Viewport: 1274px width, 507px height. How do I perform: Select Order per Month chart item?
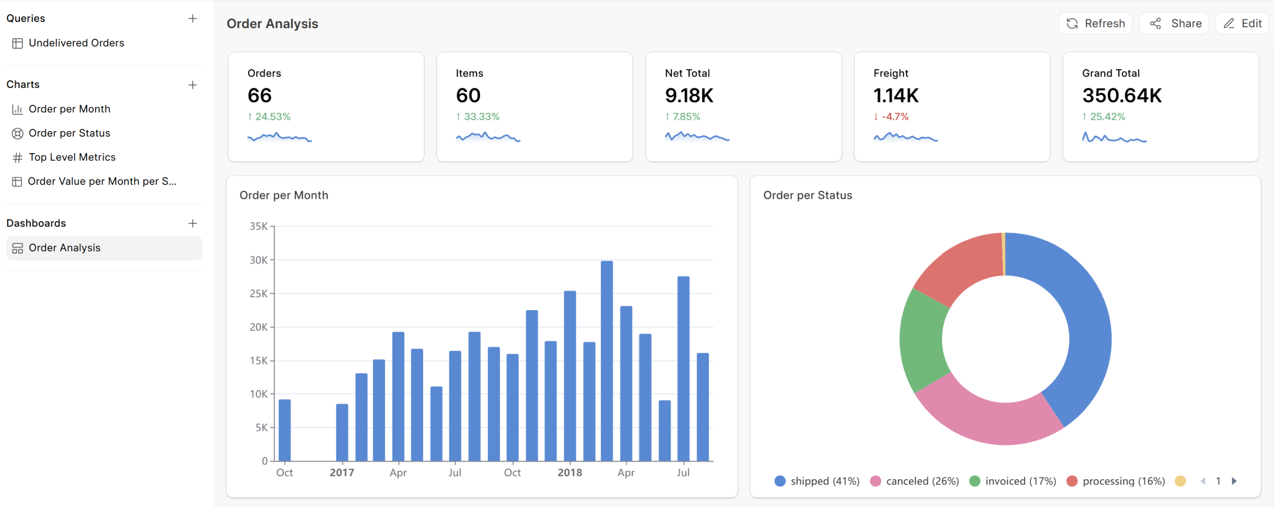pyautogui.click(x=69, y=109)
